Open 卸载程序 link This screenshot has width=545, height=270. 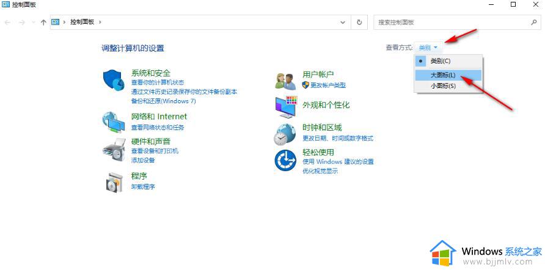point(143,186)
